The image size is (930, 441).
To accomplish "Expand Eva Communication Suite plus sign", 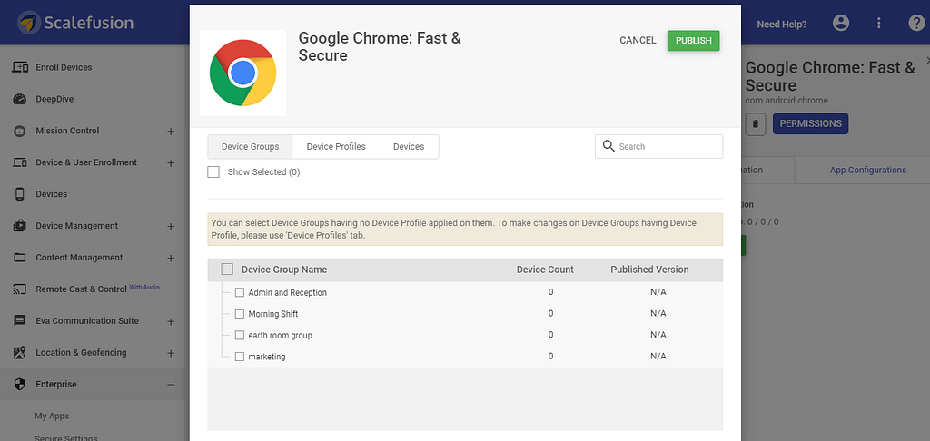I will (x=171, y=321).
